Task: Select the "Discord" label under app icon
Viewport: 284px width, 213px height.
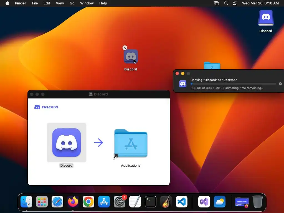Action: coord(66,166)
